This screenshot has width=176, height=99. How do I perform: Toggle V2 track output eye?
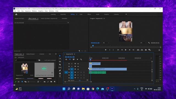(78, 66)
